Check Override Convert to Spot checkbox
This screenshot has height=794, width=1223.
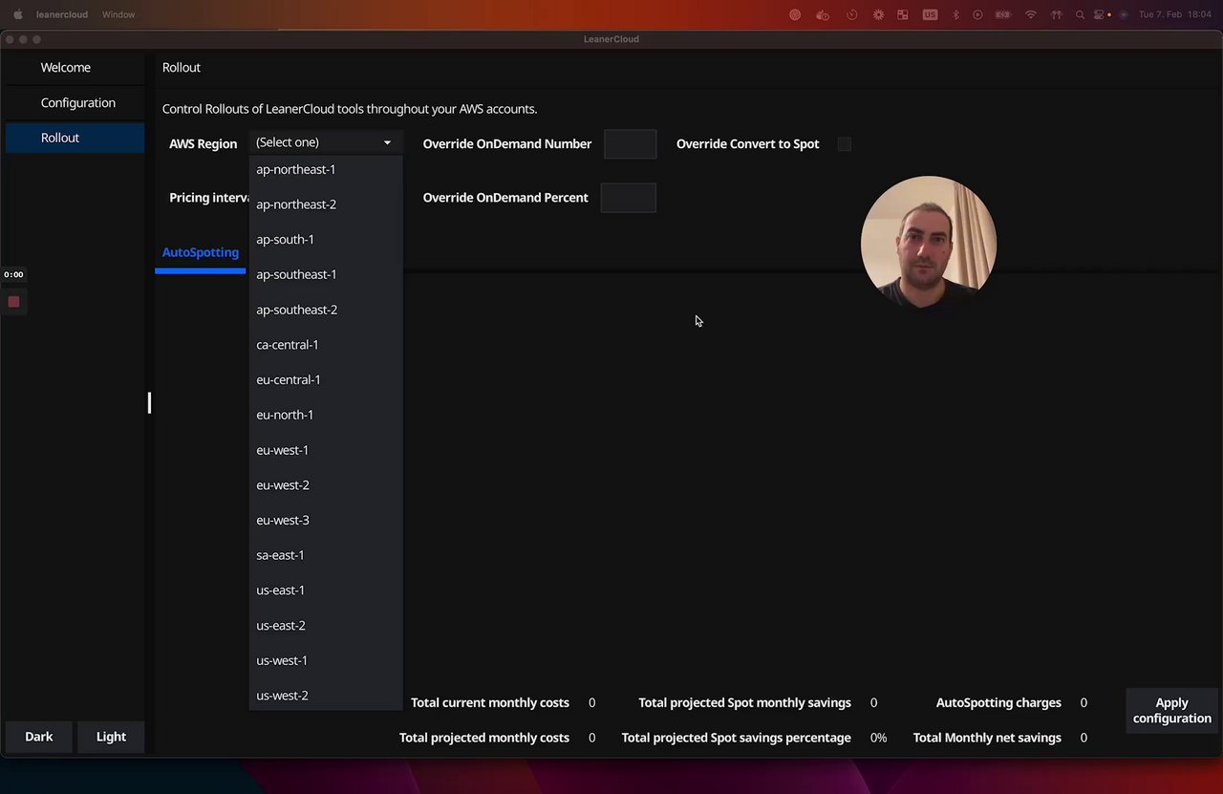click(845, 144)
